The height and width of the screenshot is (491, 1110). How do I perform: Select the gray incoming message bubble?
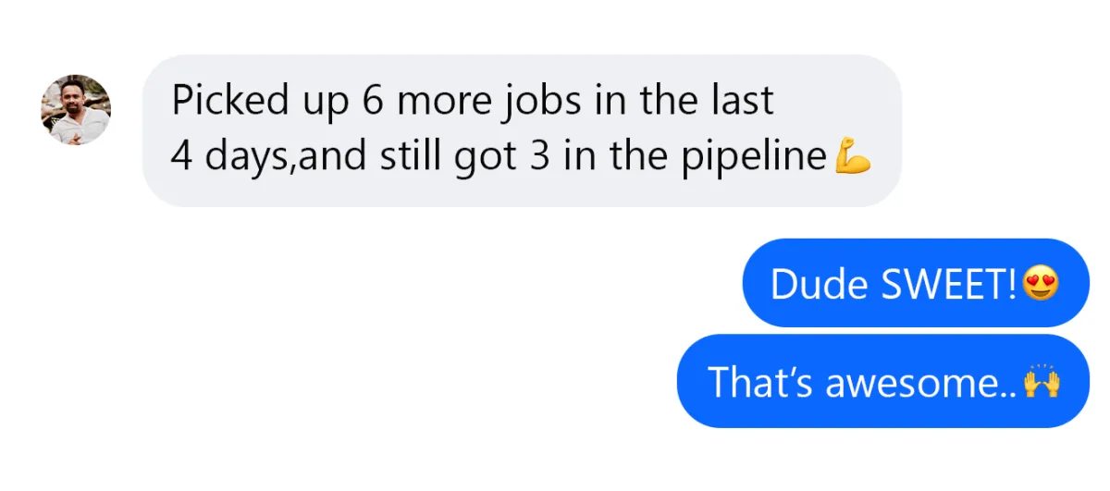[521, 129]
